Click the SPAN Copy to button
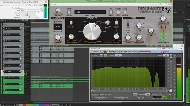190x106 pixels. pos(134,52)
